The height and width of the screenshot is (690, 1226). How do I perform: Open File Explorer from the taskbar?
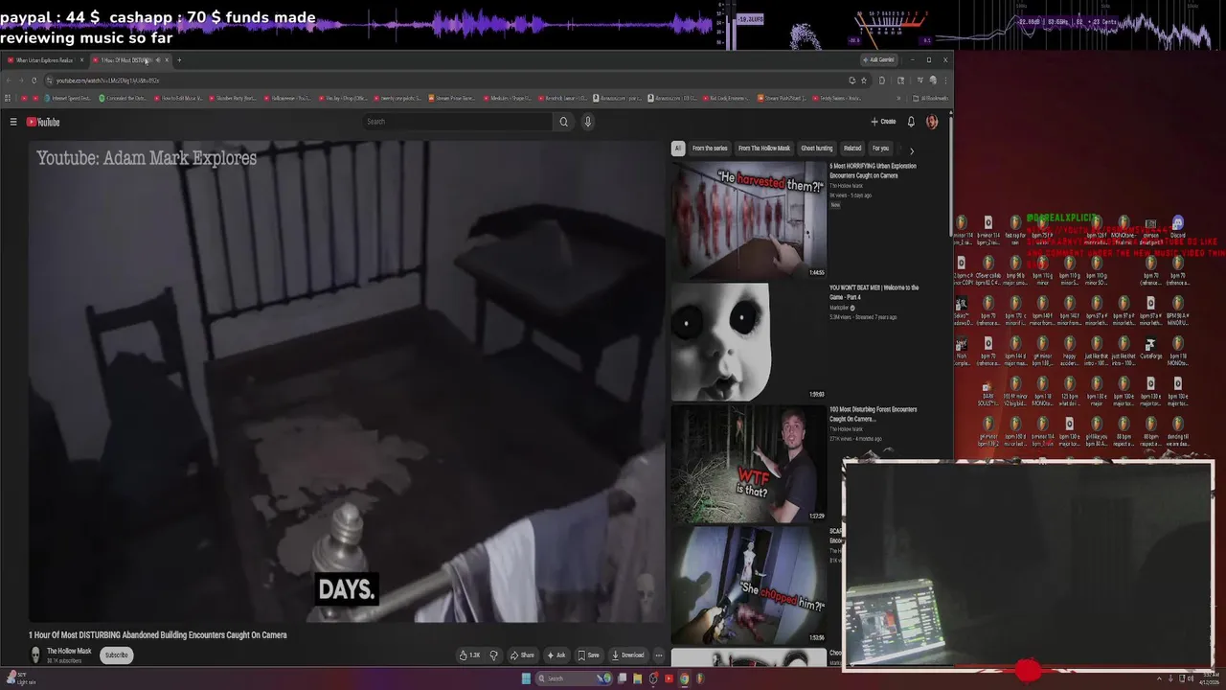tap(637, 678)
